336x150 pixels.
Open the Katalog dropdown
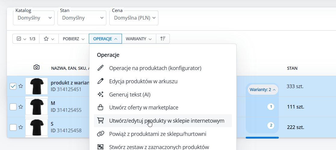[34, 18]
